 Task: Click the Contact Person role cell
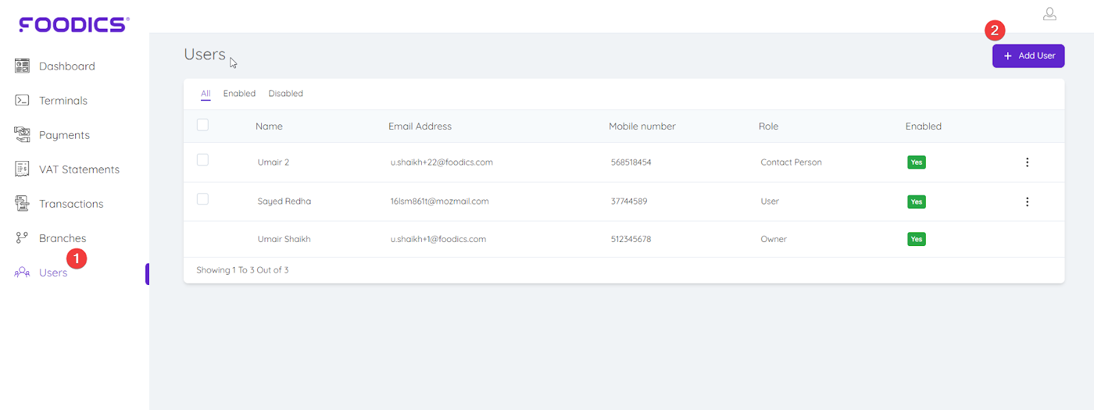click(791, 163)
